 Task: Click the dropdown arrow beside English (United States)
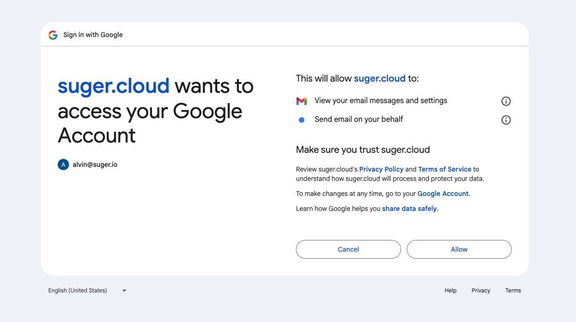124,290
